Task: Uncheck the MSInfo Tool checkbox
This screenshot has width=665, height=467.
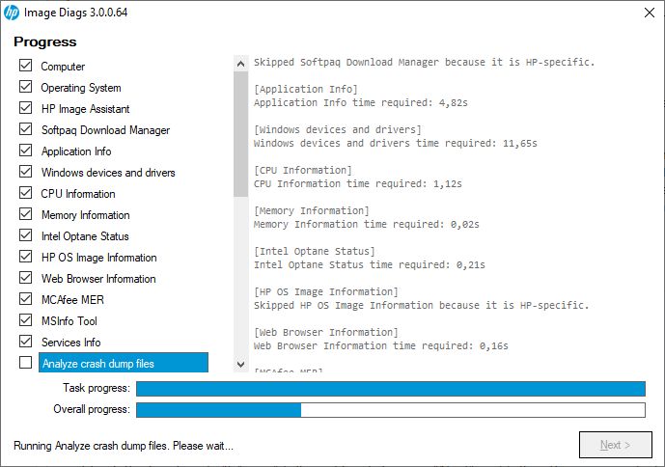Action: (25, 319)
